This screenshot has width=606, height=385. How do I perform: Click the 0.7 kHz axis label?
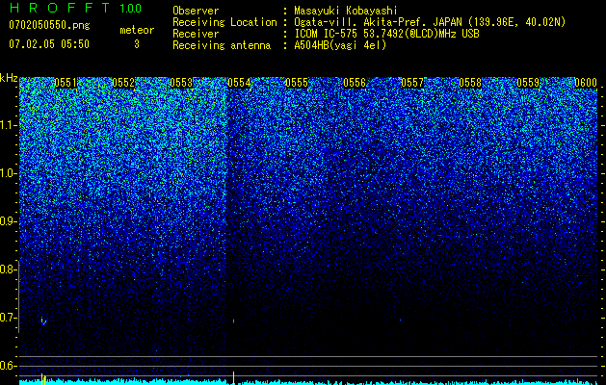click(9, 318)
